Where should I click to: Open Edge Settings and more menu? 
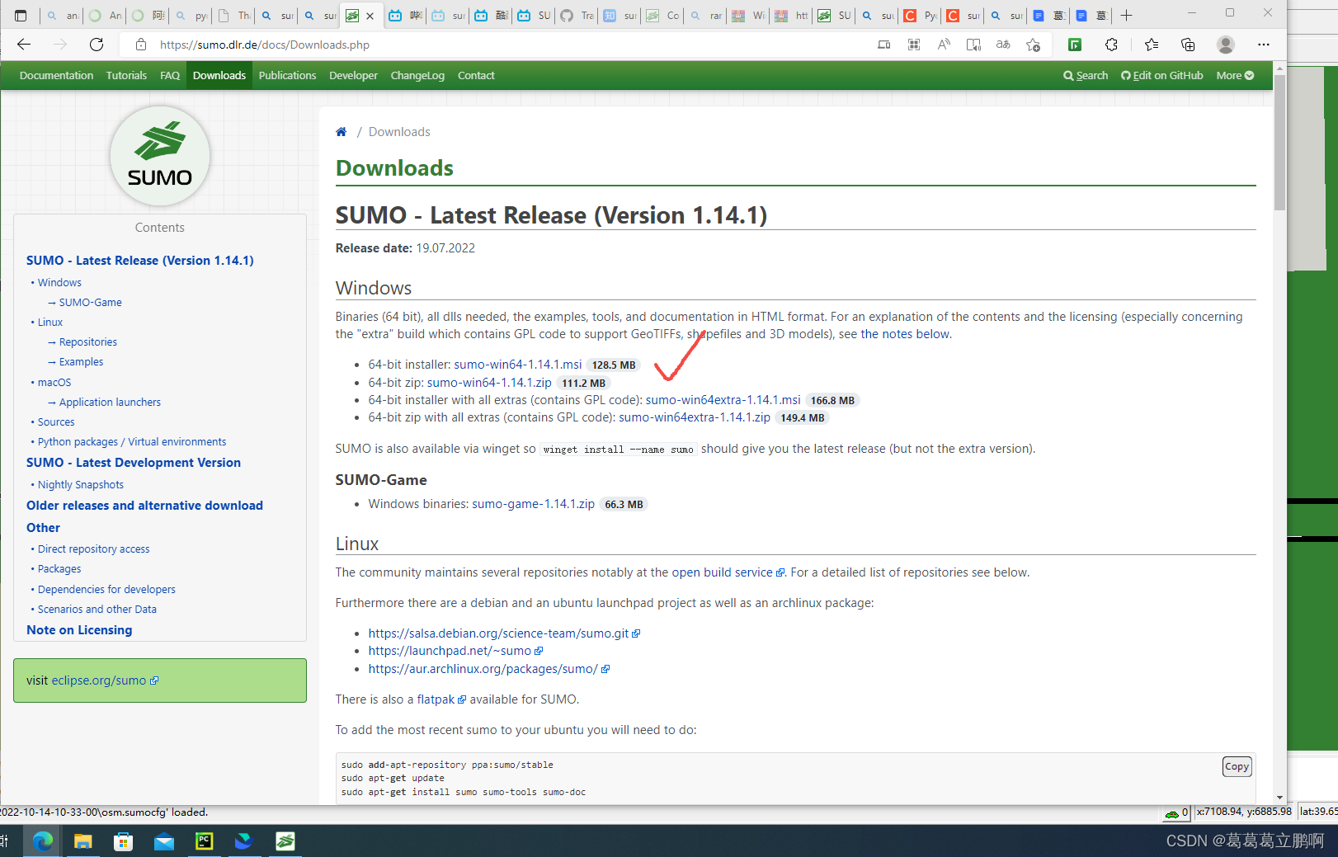coord(1264,45)
